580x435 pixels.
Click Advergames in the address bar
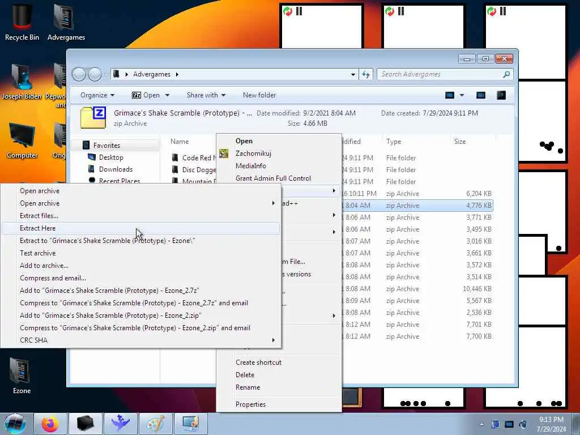tap(152, 74)
